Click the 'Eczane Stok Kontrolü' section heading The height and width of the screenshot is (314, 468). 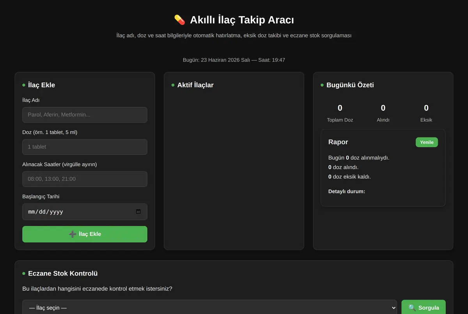(63, 273)
